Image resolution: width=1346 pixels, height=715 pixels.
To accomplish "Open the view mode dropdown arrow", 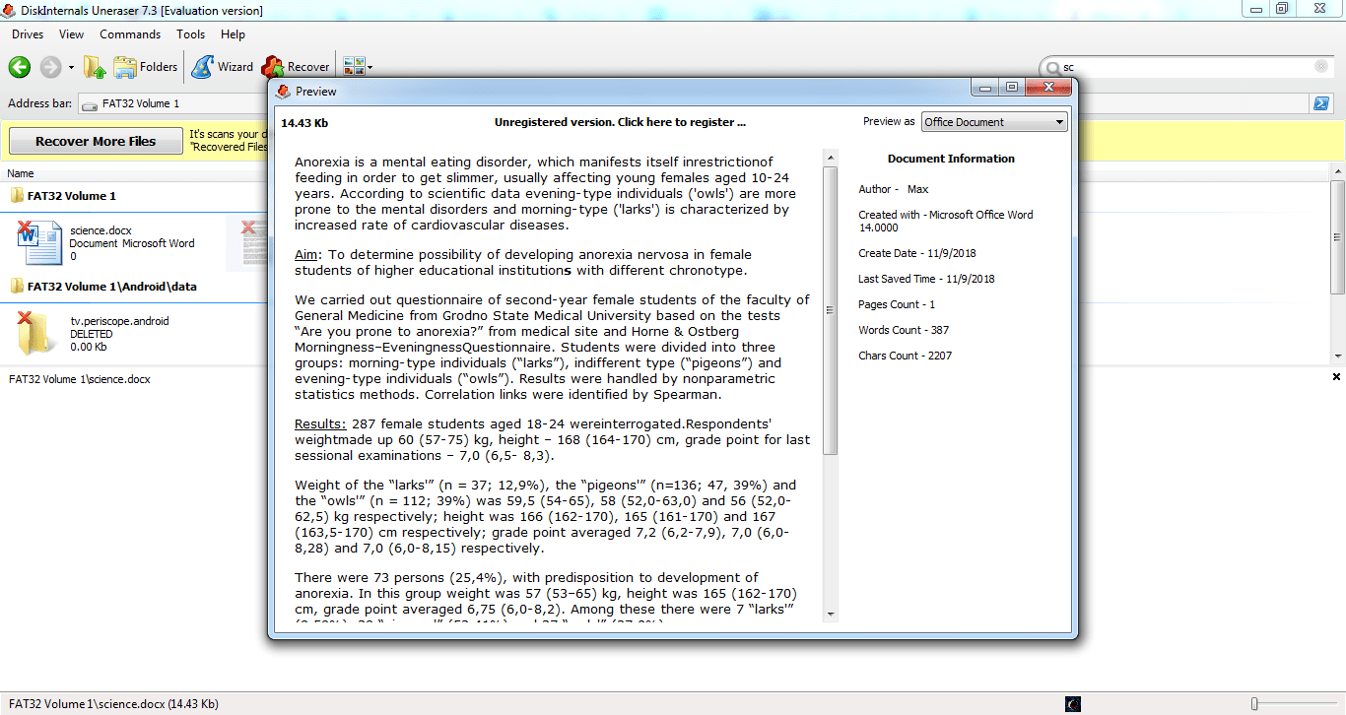I will pyautogui.click(x=370, y=68).
